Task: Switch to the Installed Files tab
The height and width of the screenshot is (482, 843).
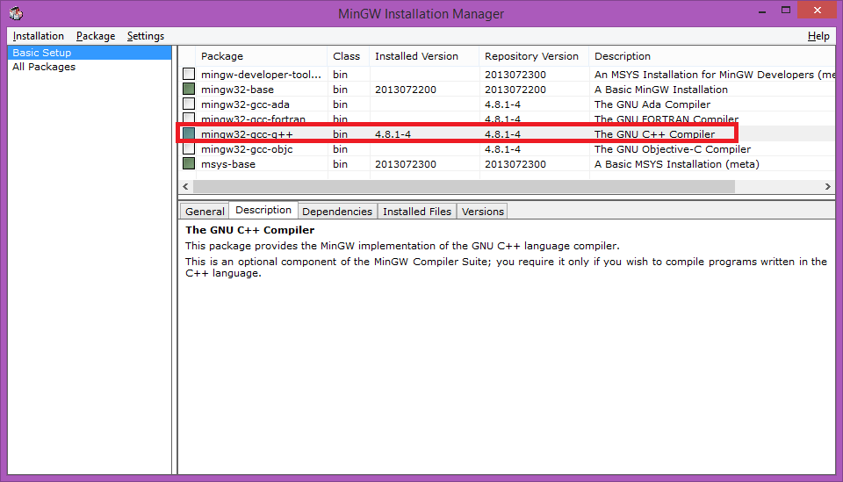Action: pyautogui.click(x=416, y=212)
